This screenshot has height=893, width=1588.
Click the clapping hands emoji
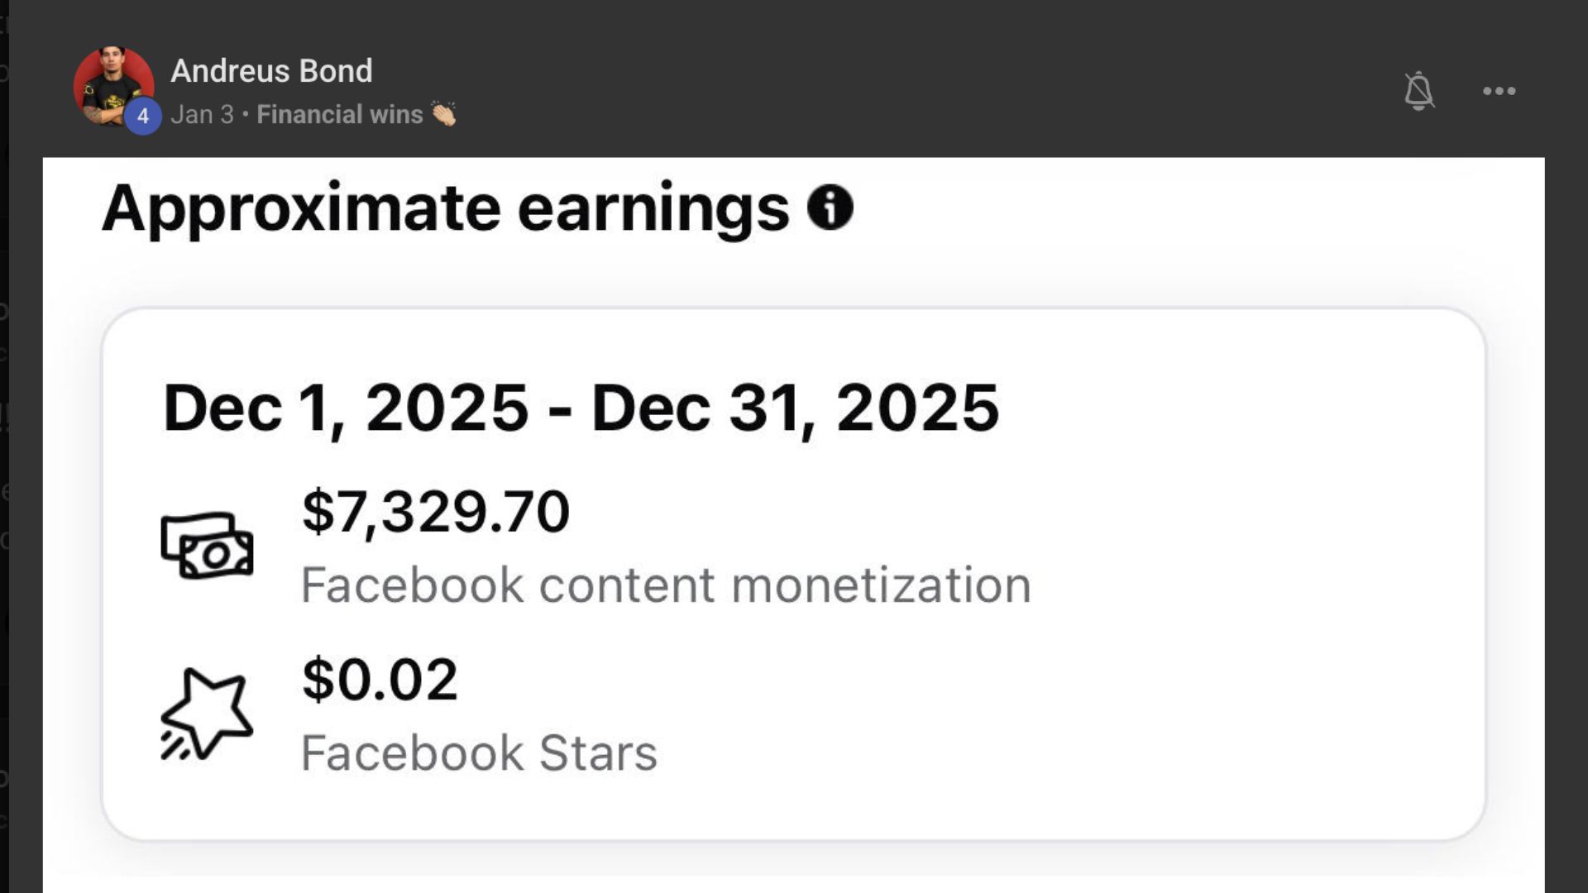coord(444,114)
